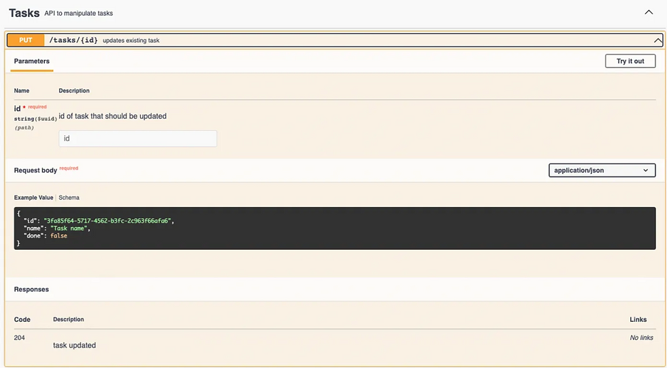Click the /tasks/{id} path text
The height and width of the screenshot is (368, 667).
tap(74, 40)
